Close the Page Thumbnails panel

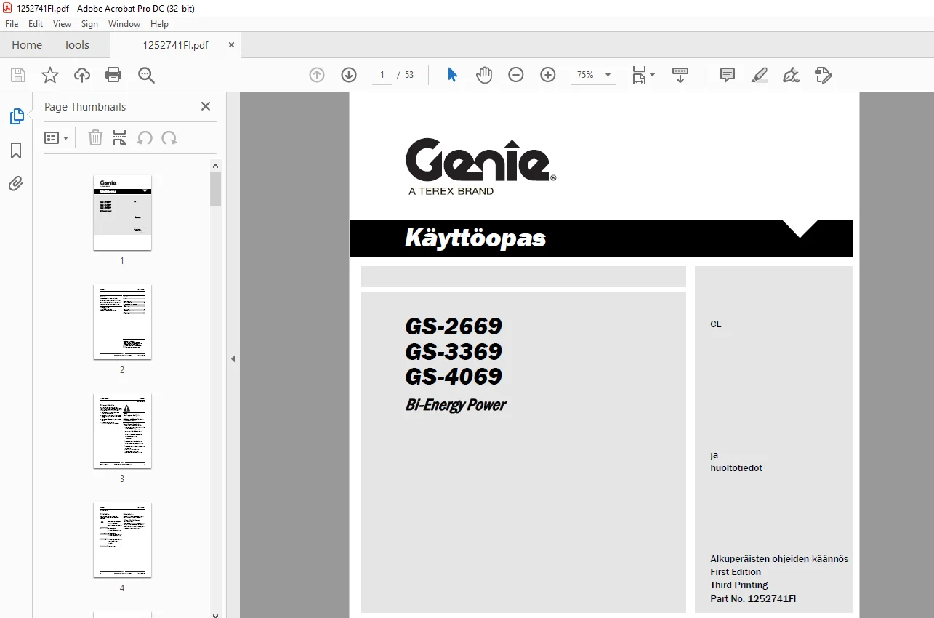pyautogui.click(x=206, y=106)
